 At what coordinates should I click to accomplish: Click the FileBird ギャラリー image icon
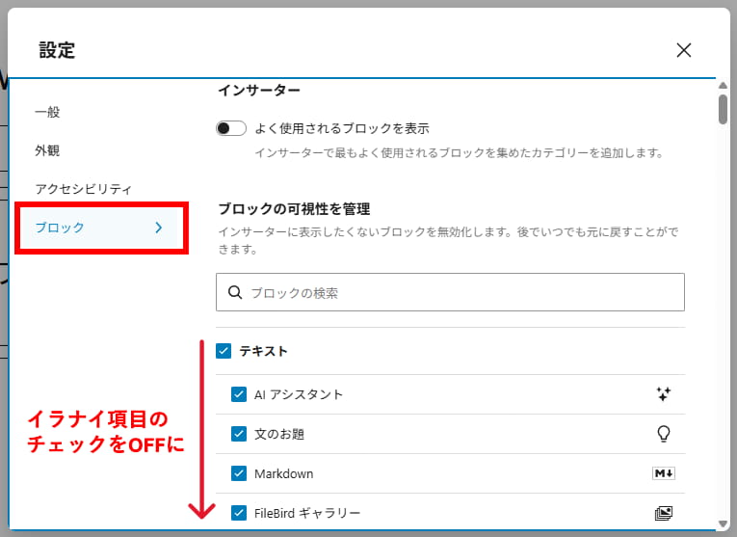(x=663, y=513)
